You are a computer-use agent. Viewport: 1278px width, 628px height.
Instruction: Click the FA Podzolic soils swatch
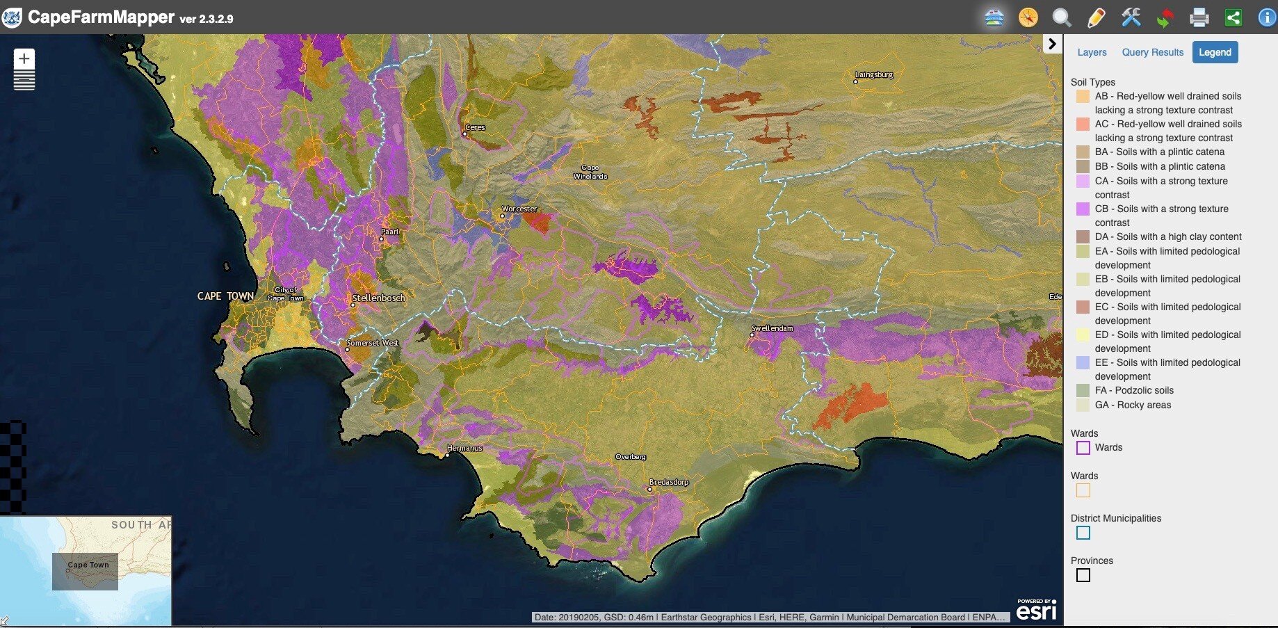point(1083,390)
